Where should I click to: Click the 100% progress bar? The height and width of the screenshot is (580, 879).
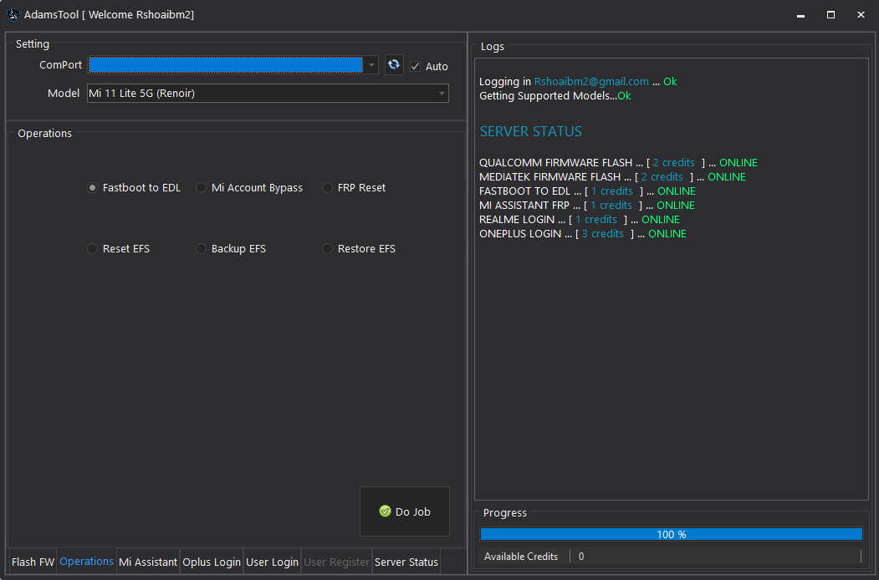(670, 534)
